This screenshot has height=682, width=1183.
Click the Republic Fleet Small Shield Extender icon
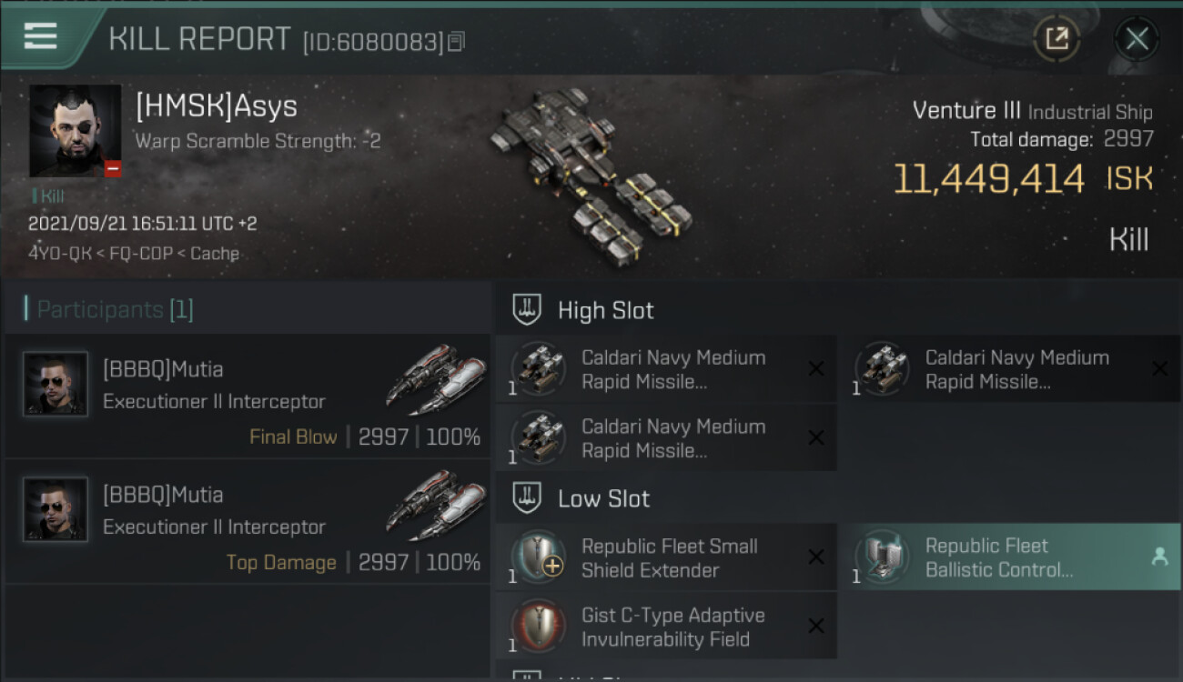[x=538, y=557]
